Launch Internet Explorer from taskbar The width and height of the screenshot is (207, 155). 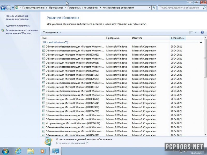(x=18, y=151)
